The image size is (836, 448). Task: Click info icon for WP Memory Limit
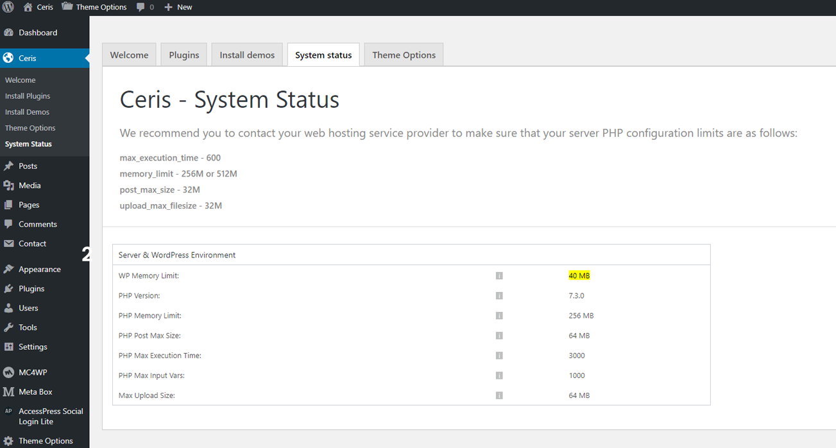[x=499, y=276]
